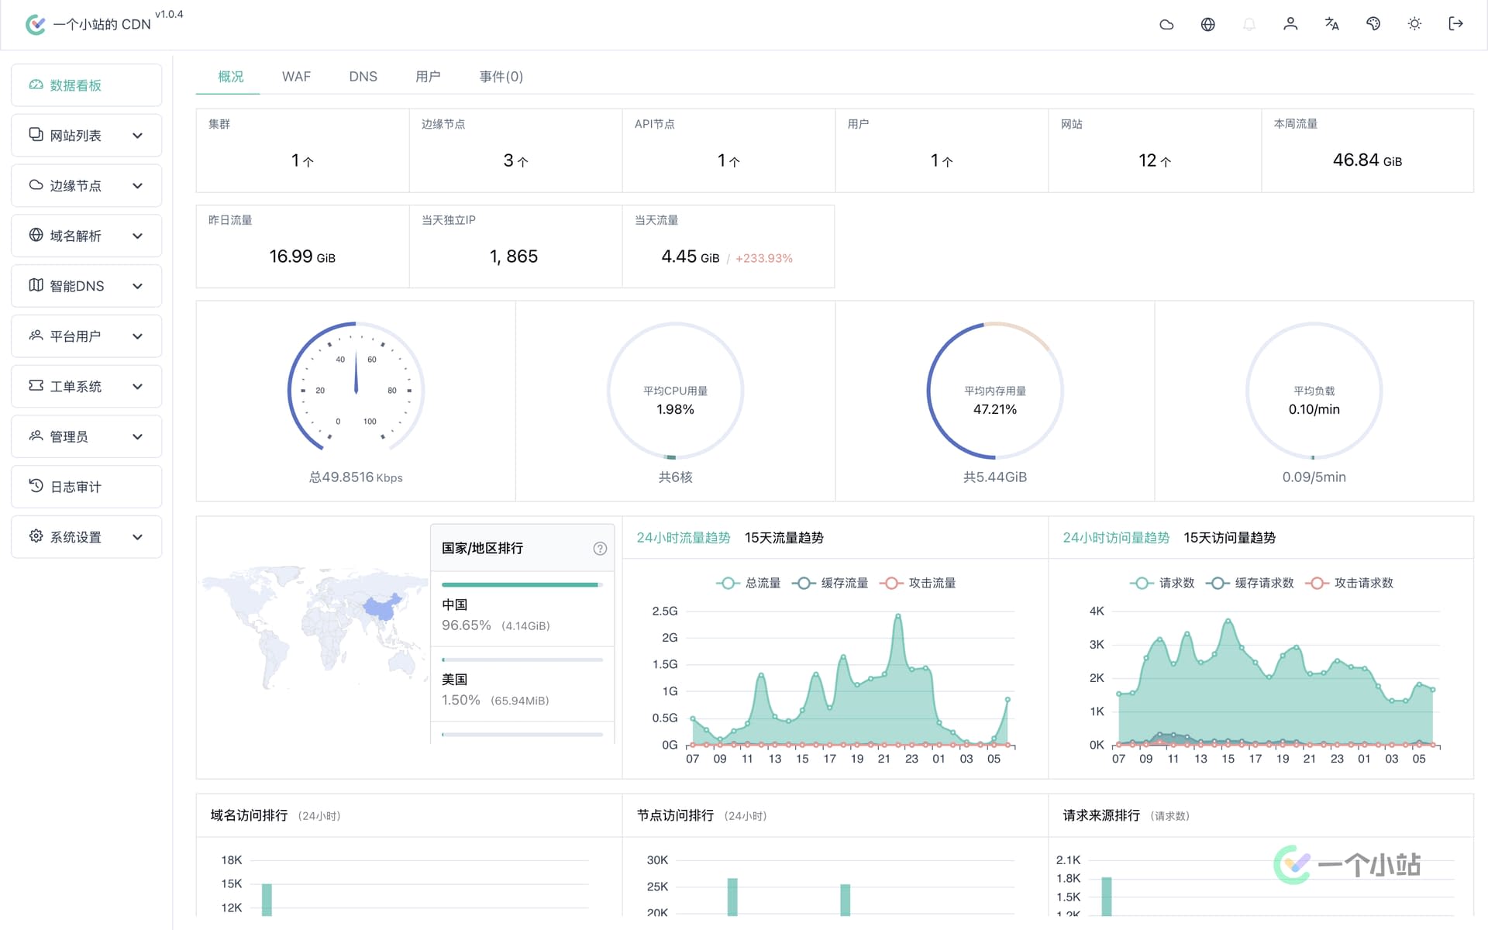Click the 平均CPU用量 circular gauge
This screenshot has height=930, width=1488.
pos(675,391)
